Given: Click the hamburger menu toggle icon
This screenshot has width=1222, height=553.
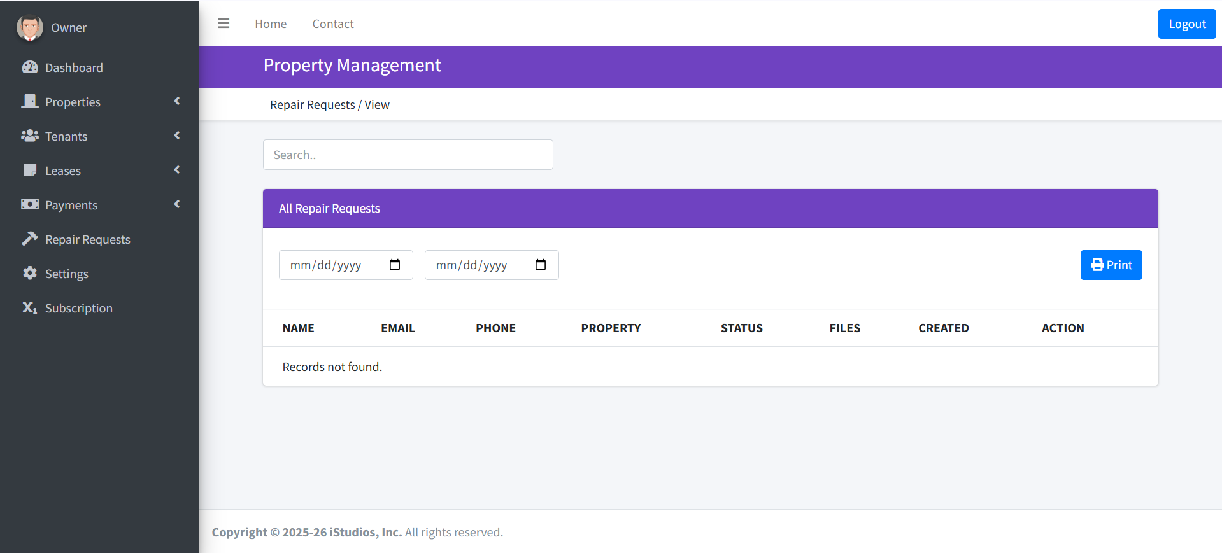Looking at the screenshot, I should (x=224, y=24).
